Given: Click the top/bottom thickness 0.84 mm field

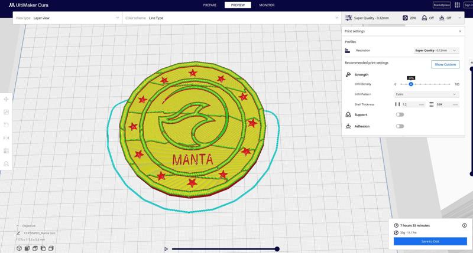Looking at the screenshot, I should 447,104.
